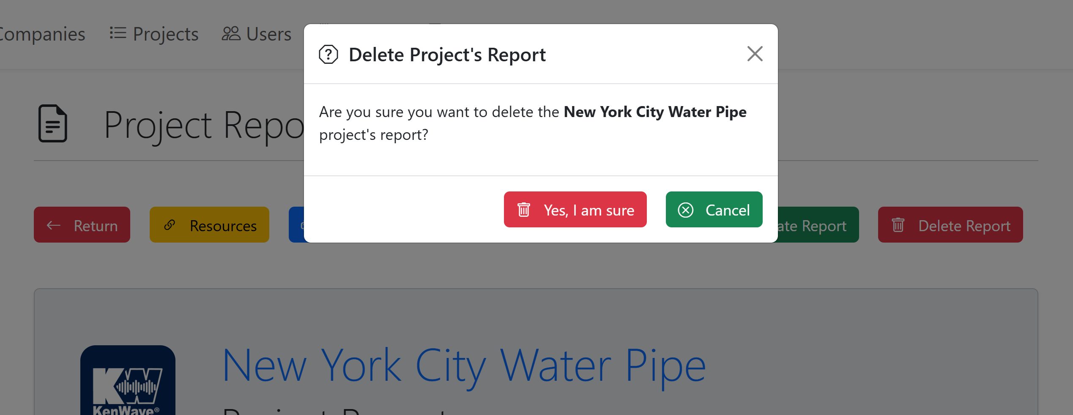Click the people icon beside Users
This screenshot has height=415, width=1073.
pos(231,33)
